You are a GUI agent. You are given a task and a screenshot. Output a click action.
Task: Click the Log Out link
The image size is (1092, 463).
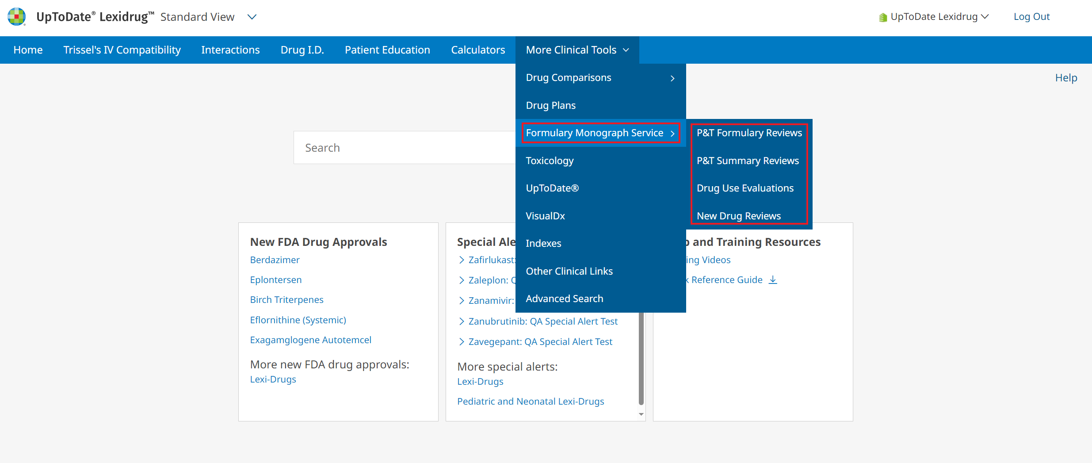point(1031,17)
